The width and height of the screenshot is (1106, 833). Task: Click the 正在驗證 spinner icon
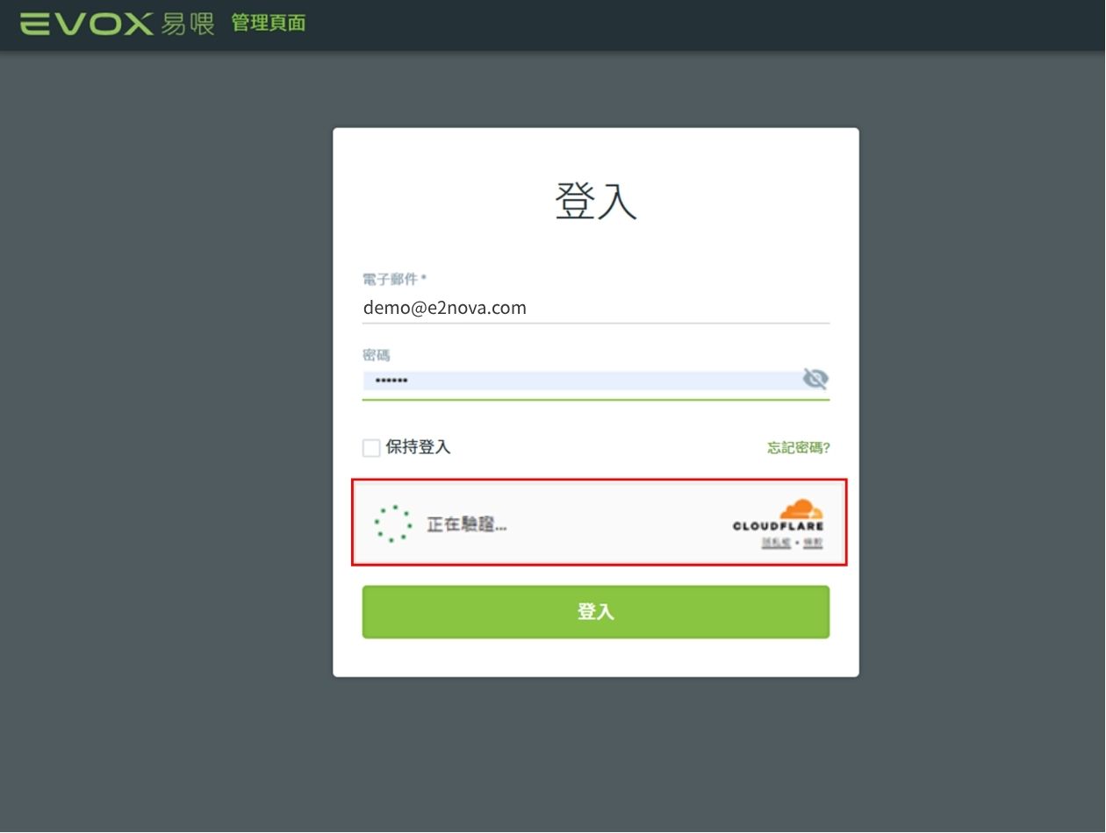393,523
